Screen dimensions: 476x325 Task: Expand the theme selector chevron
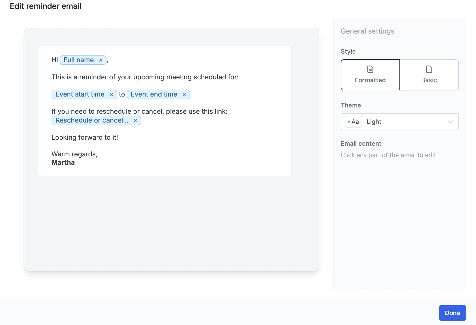[450, 122]
